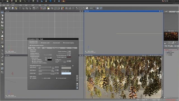Screen dimensions: 179x101
Task: Open the black Bias color swatch
Action: (x=50, y=60)
